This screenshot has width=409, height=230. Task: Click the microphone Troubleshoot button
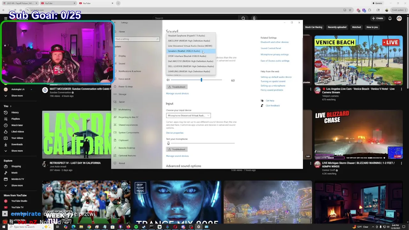pyautogui.click(x=177, y=149)
